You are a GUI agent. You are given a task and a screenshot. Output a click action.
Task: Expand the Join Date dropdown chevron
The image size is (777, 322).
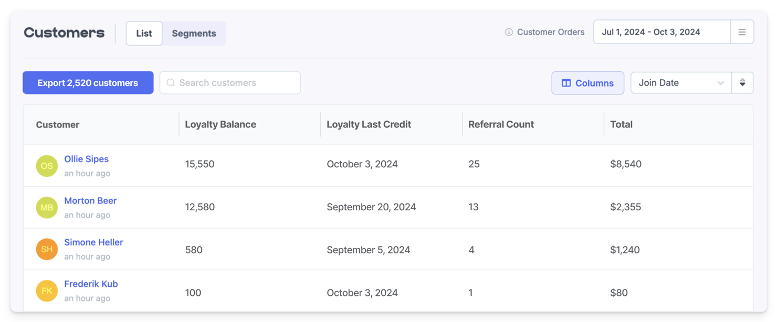[x=721, y=82]
